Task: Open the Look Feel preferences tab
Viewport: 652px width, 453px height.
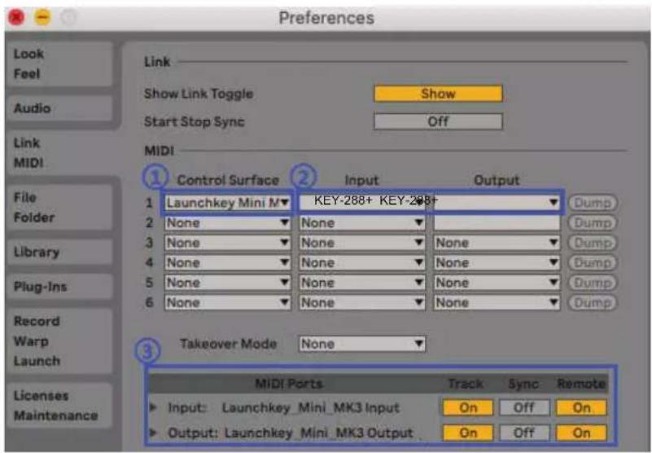Action: click(x=59, y=64)
